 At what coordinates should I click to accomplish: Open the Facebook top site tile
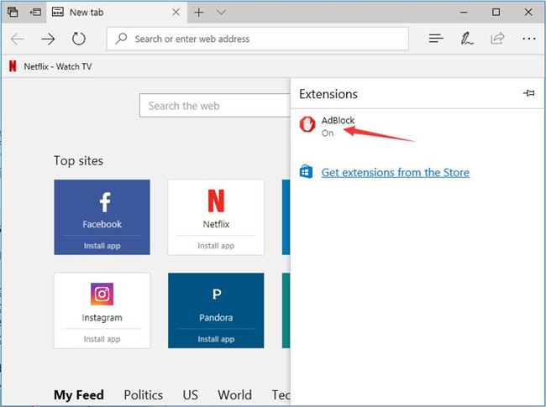[x=102, y=217]
